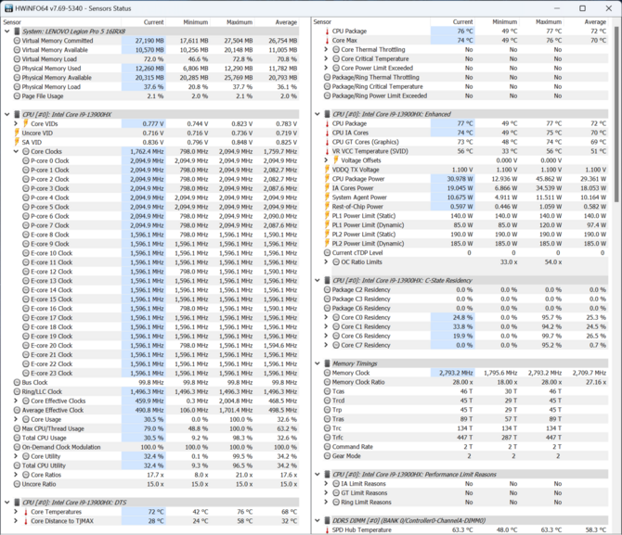Expand the Voltage Offsets entry
Viewport: 622px width, 535px height.
(327, 159)
